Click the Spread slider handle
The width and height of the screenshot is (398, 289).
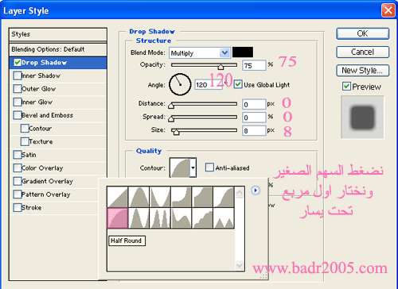click(171, 119)
